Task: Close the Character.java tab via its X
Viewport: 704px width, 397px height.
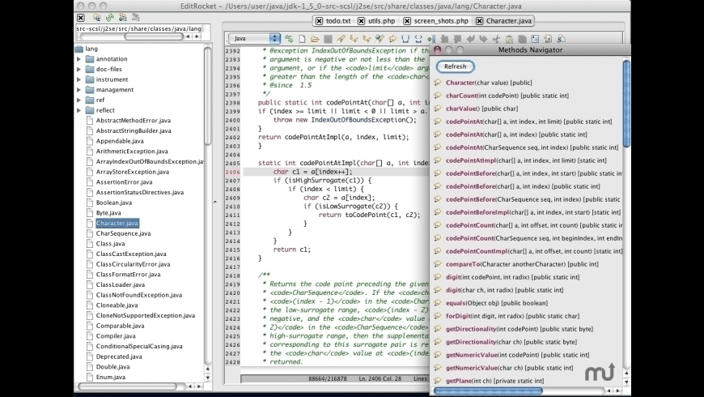Action: [480, 21]
